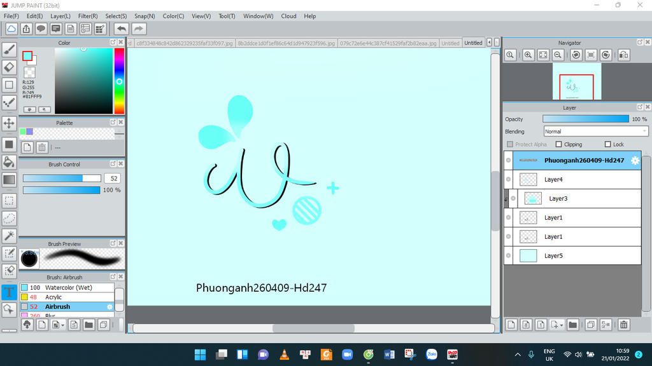The height and width of the screenshot is (366, 652).
Task: Open the add brush dropdown
Action: coord(63,325)
